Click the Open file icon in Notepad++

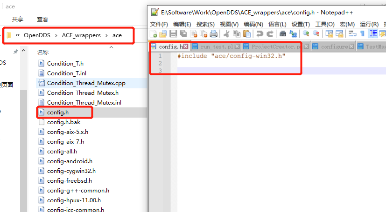pyautogui.click(x=163, y=34)
